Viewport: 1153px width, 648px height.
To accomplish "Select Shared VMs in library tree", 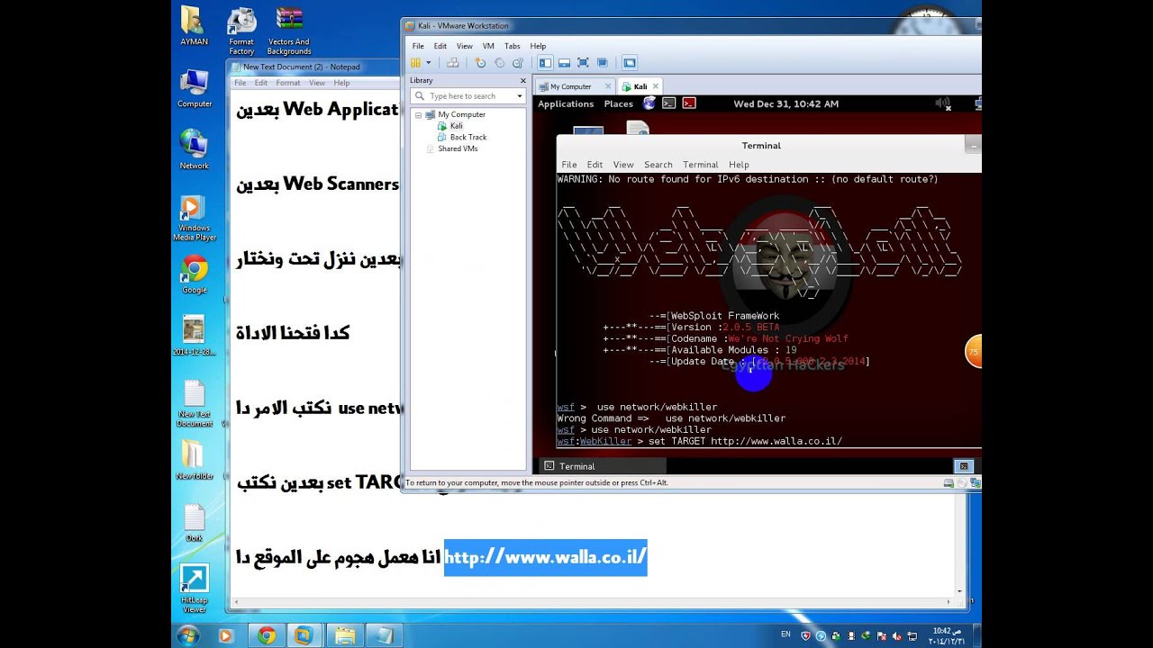I will click(x=458, y=148).
